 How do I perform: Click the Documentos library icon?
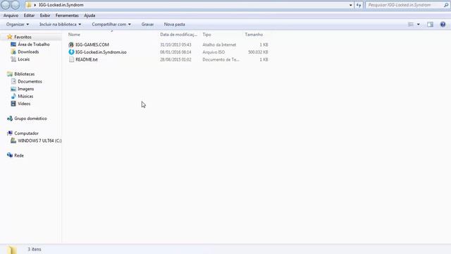13,82
